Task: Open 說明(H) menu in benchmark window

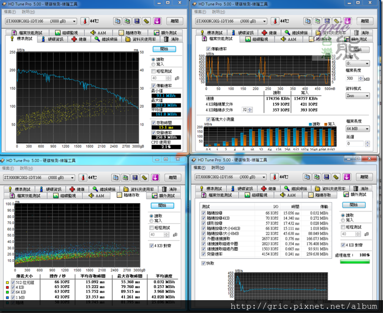Action: [x=28, y=12]
